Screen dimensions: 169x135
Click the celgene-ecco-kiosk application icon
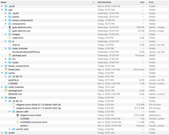click(x=17, y=115)
